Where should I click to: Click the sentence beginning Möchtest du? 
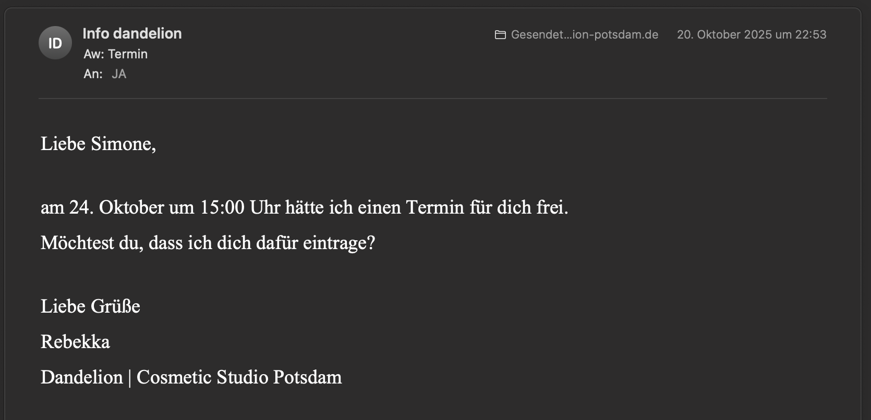(x=208, y=243)
